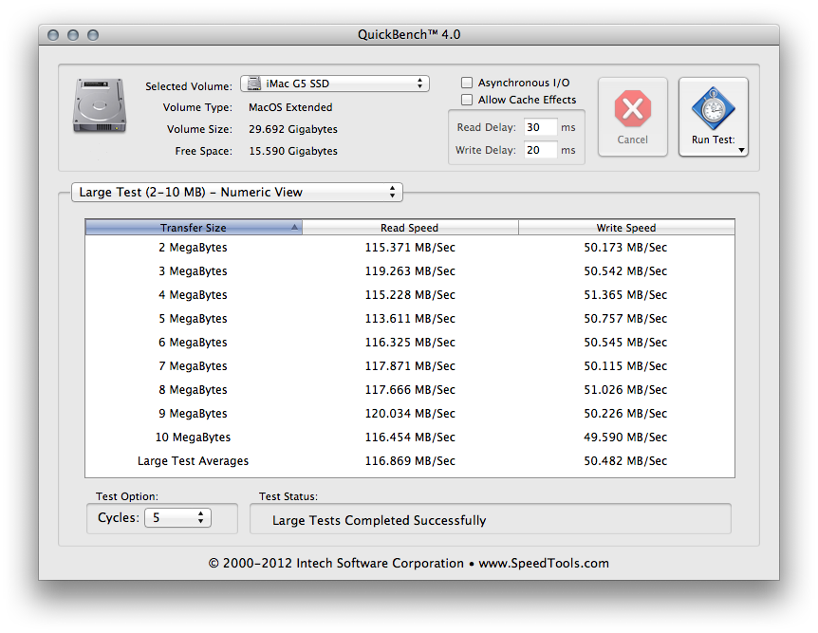The width and height of the screenshot is (818, 633).
Task: Click the MacOS Extended volume type text
Action: (x=290, y=107)
